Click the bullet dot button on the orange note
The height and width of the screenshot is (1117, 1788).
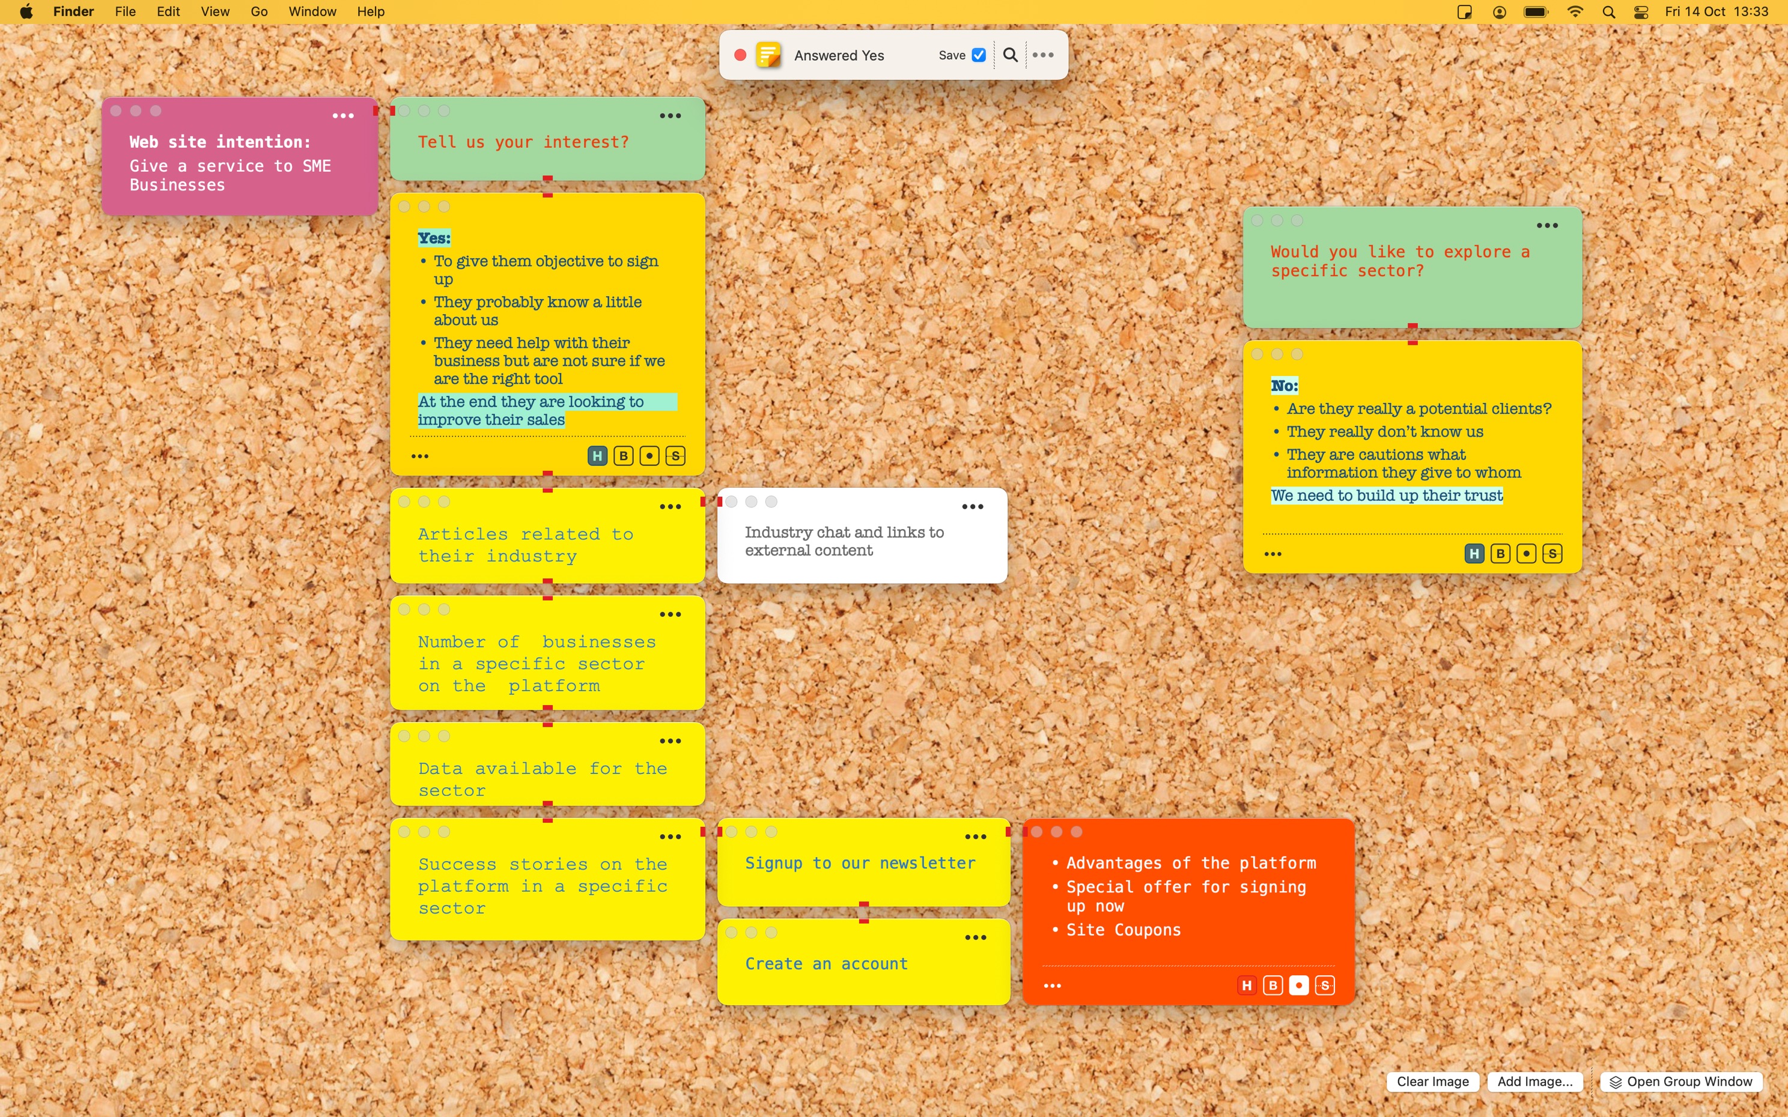tap(1298, 985)
